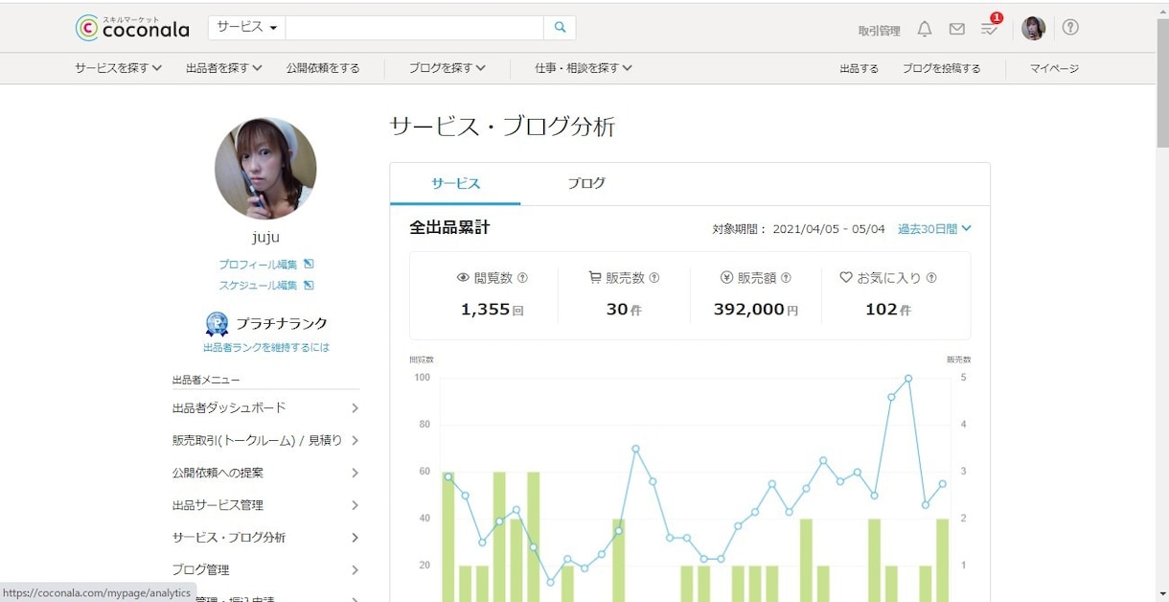
Task: Open 販売取引(トークルーム) / 見積り in sidebar
Action: click(265, 440)
